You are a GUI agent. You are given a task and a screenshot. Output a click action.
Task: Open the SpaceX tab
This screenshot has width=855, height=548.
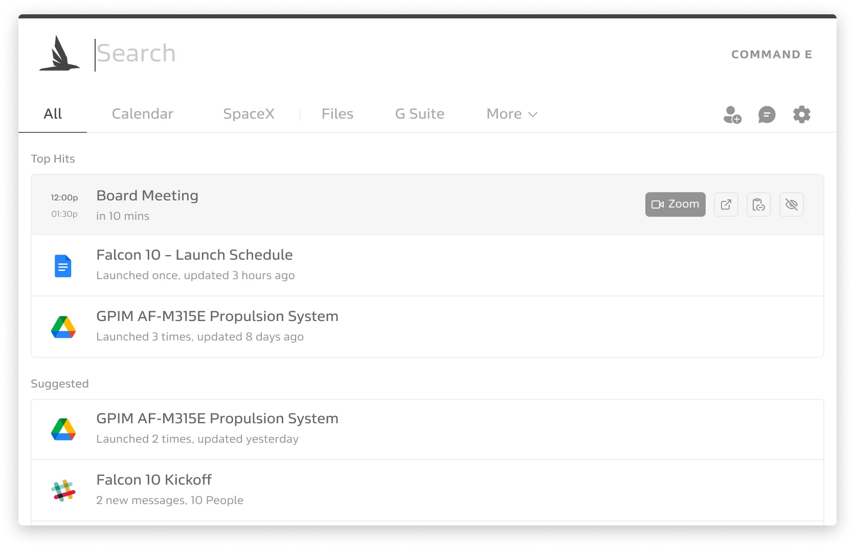[249, 114]
